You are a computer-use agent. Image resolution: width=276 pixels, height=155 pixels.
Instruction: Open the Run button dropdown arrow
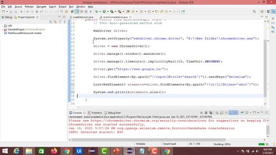[108, 12]
